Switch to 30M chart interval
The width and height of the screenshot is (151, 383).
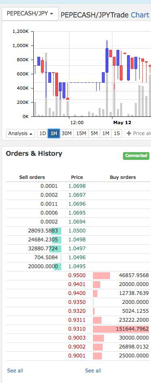[x=67, y=133]
